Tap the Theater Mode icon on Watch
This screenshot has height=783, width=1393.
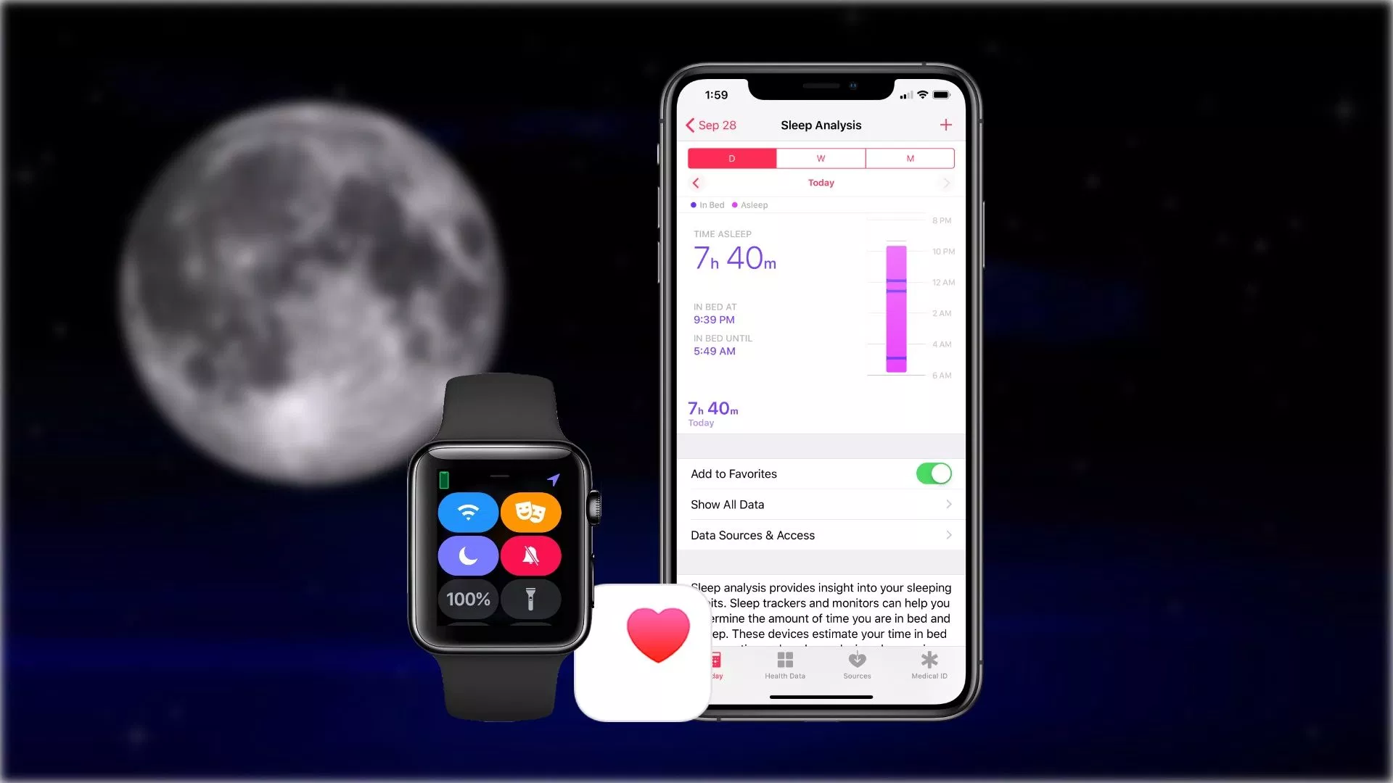click(530, 511)
